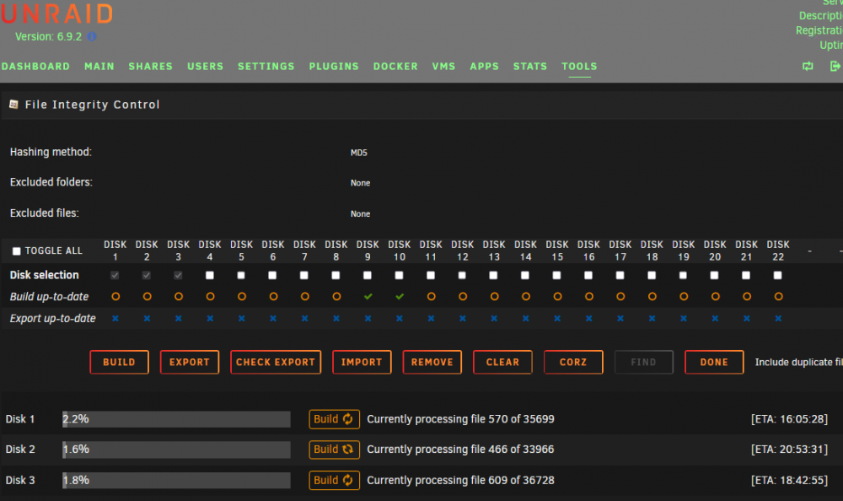Select the Disk 4 checkbox
Viewport: 843px width, 501px height.
coord(210,276)
